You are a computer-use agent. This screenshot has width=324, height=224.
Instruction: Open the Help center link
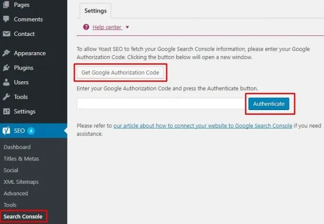pos(107,27)
